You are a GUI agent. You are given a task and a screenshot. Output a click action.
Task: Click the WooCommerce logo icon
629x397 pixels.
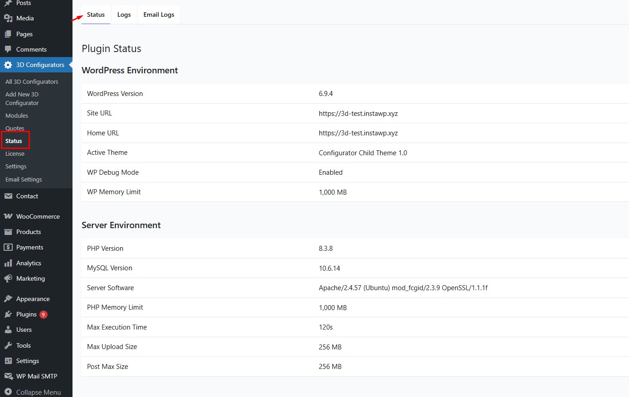point(8,216)
